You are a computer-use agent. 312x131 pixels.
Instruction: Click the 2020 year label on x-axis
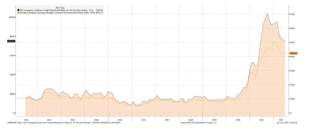tap(238, 120)
